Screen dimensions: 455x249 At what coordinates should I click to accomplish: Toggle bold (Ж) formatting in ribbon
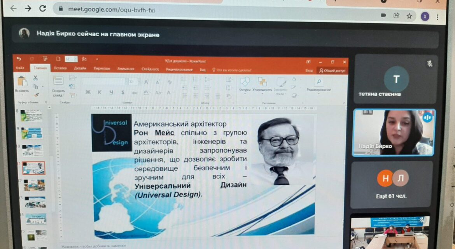point(88,92)
